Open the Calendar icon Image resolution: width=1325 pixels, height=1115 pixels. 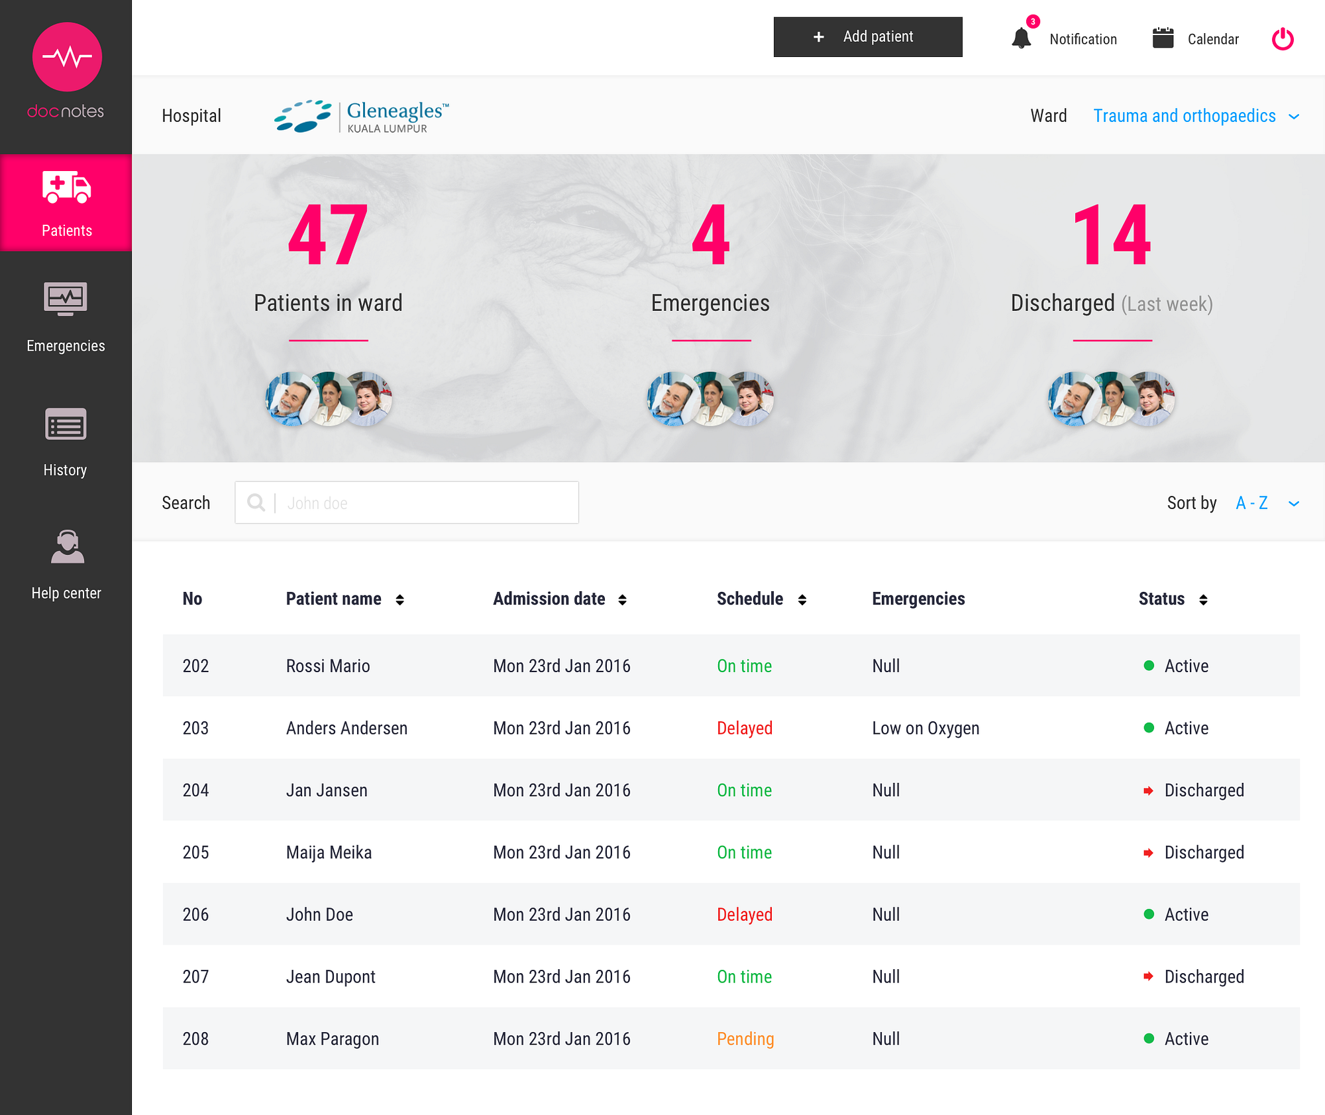pos(1163,38)
